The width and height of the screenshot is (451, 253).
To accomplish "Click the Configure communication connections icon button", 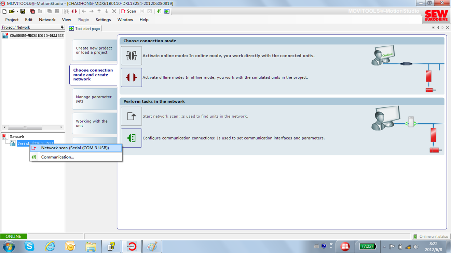I will point(131,138).
